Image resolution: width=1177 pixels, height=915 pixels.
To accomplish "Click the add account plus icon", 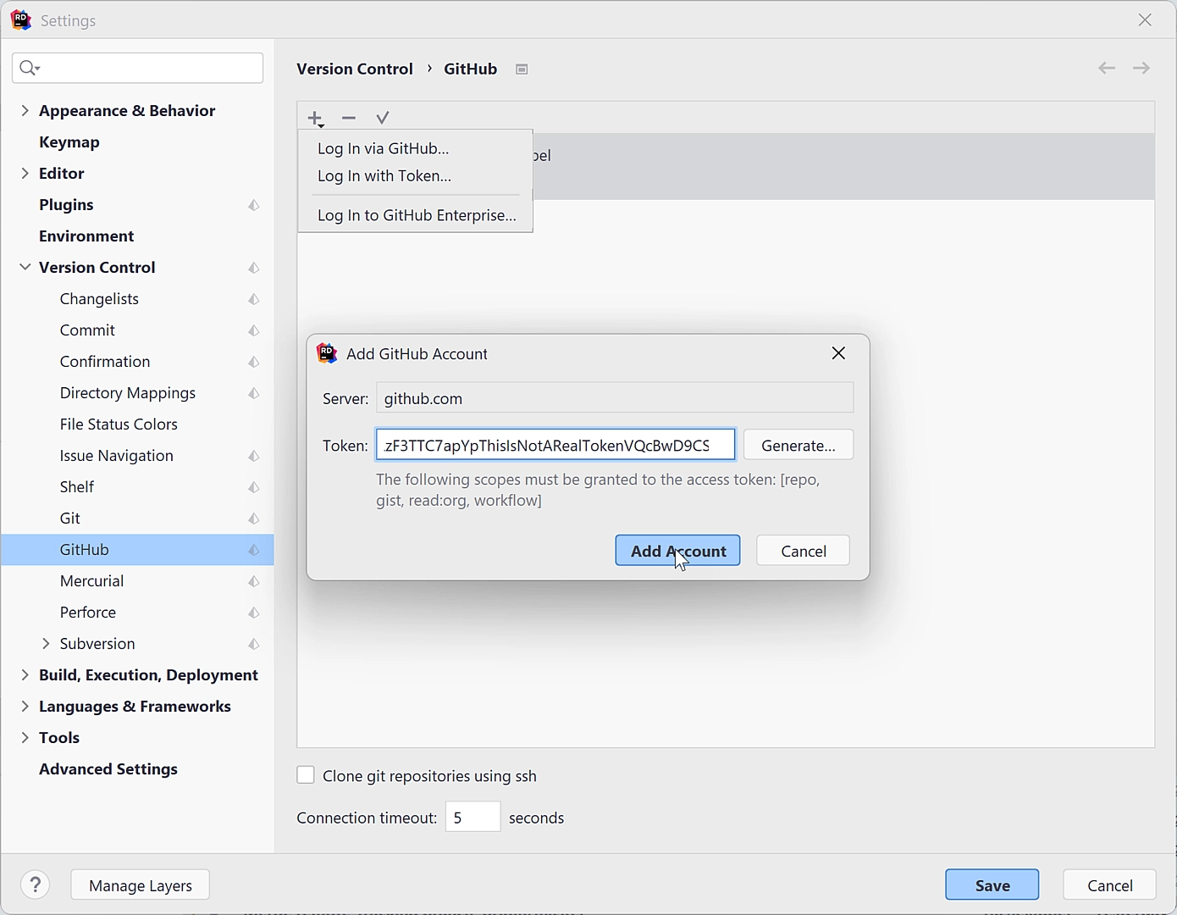I will [316, 118].
